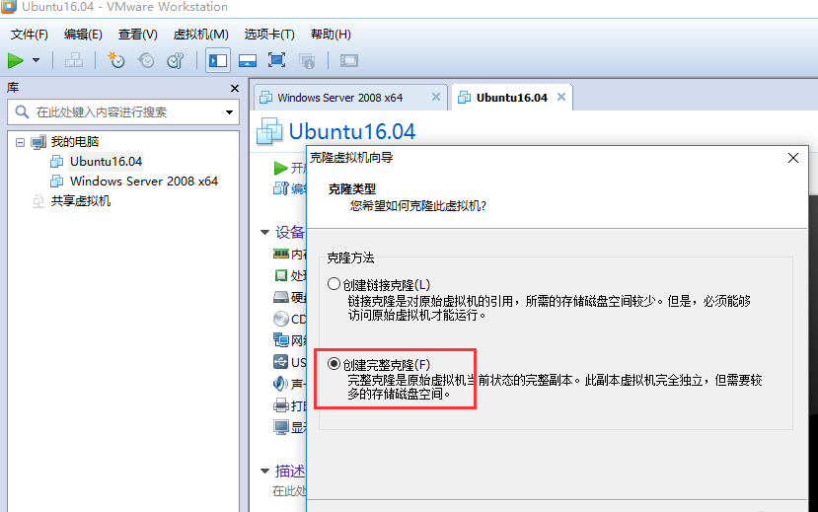Click the network adapter device icon
Screen dimensions: 818x512
pyautogui.click(x=281, y=340)
